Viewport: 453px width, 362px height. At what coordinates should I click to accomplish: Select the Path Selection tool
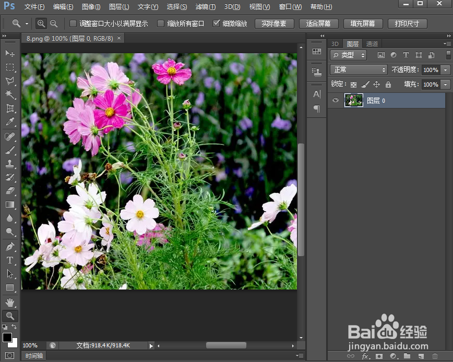tap(10, 274)
